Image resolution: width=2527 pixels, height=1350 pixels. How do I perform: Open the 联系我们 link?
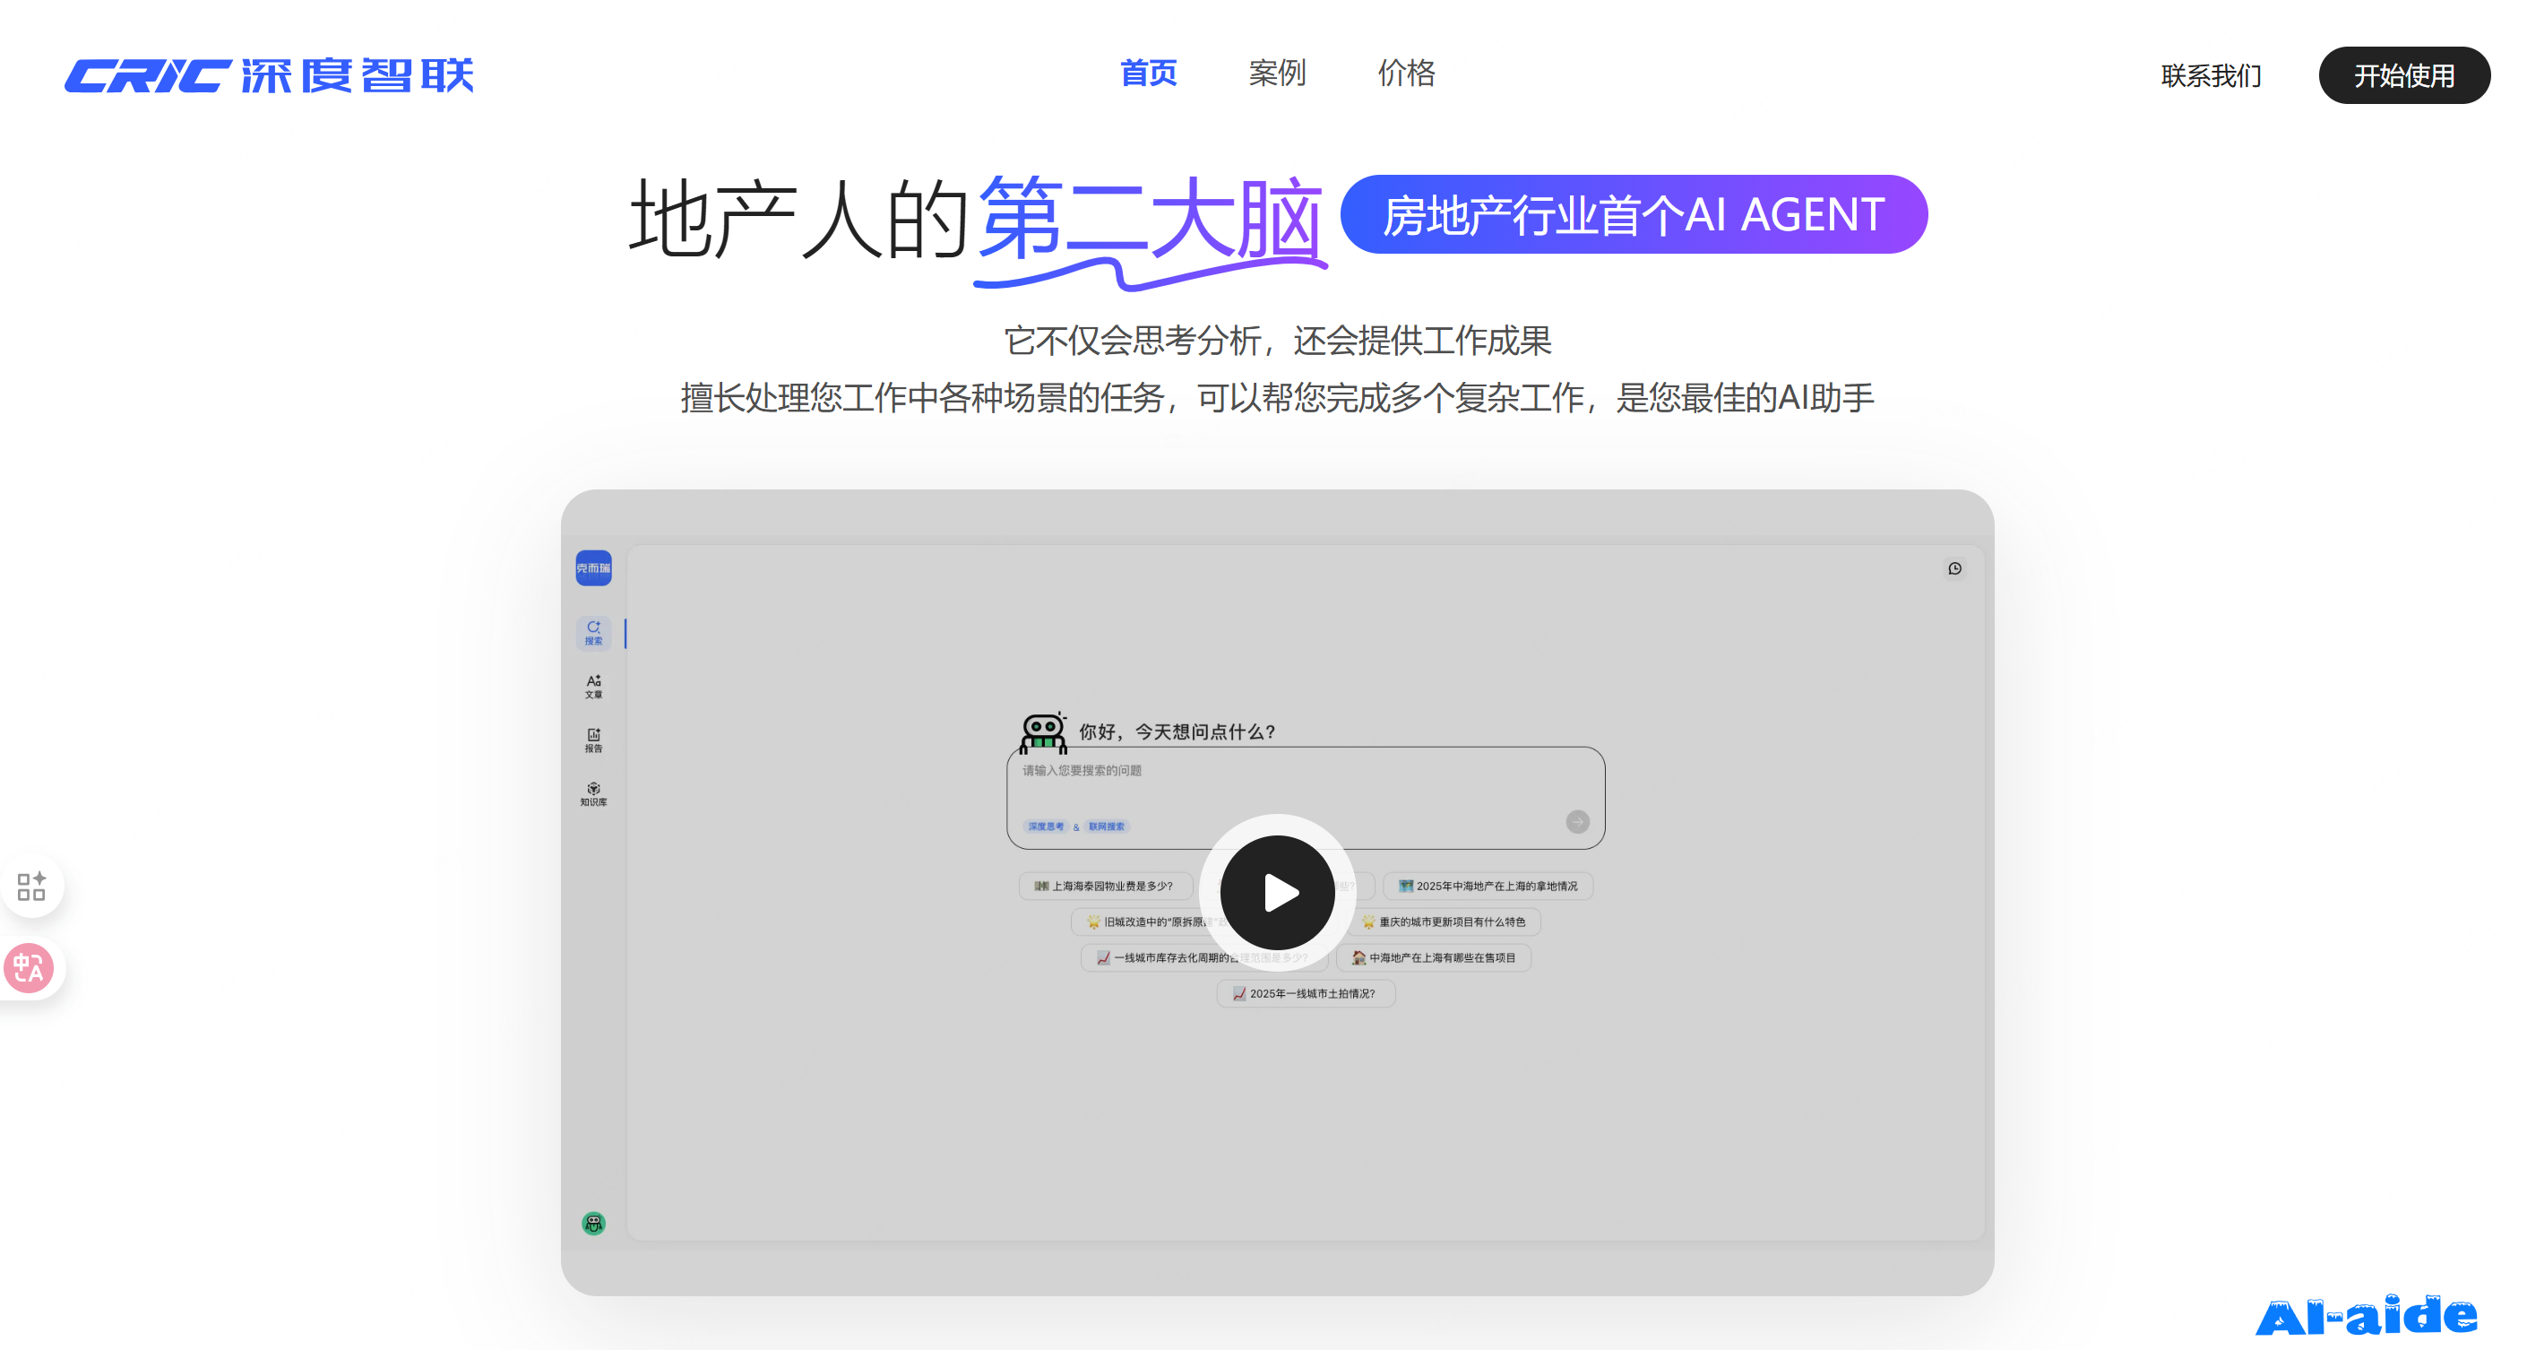pyautogui.click(x=2210, y=75)
